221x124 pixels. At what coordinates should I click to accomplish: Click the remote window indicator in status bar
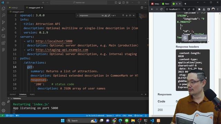point(2,116)
